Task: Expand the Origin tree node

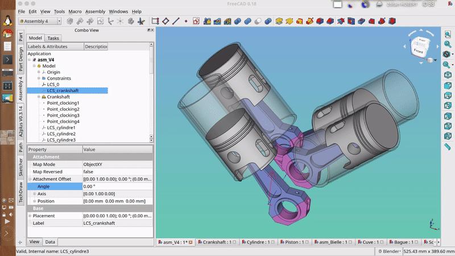Action: [x=39, y=72]
